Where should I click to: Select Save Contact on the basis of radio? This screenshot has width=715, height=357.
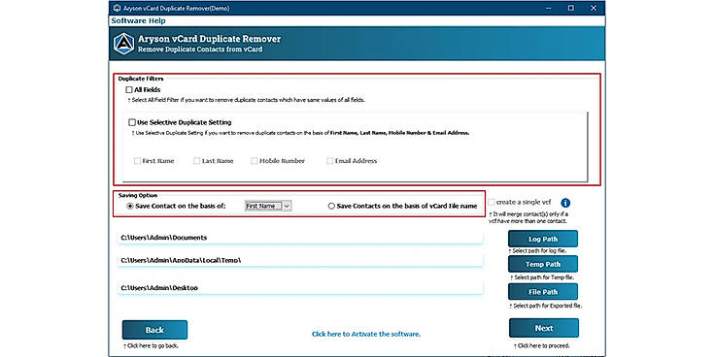[130, 207]
